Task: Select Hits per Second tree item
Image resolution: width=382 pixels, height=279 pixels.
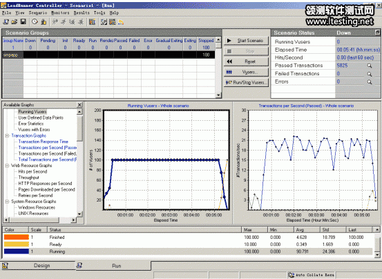Action: coord(32,172)
